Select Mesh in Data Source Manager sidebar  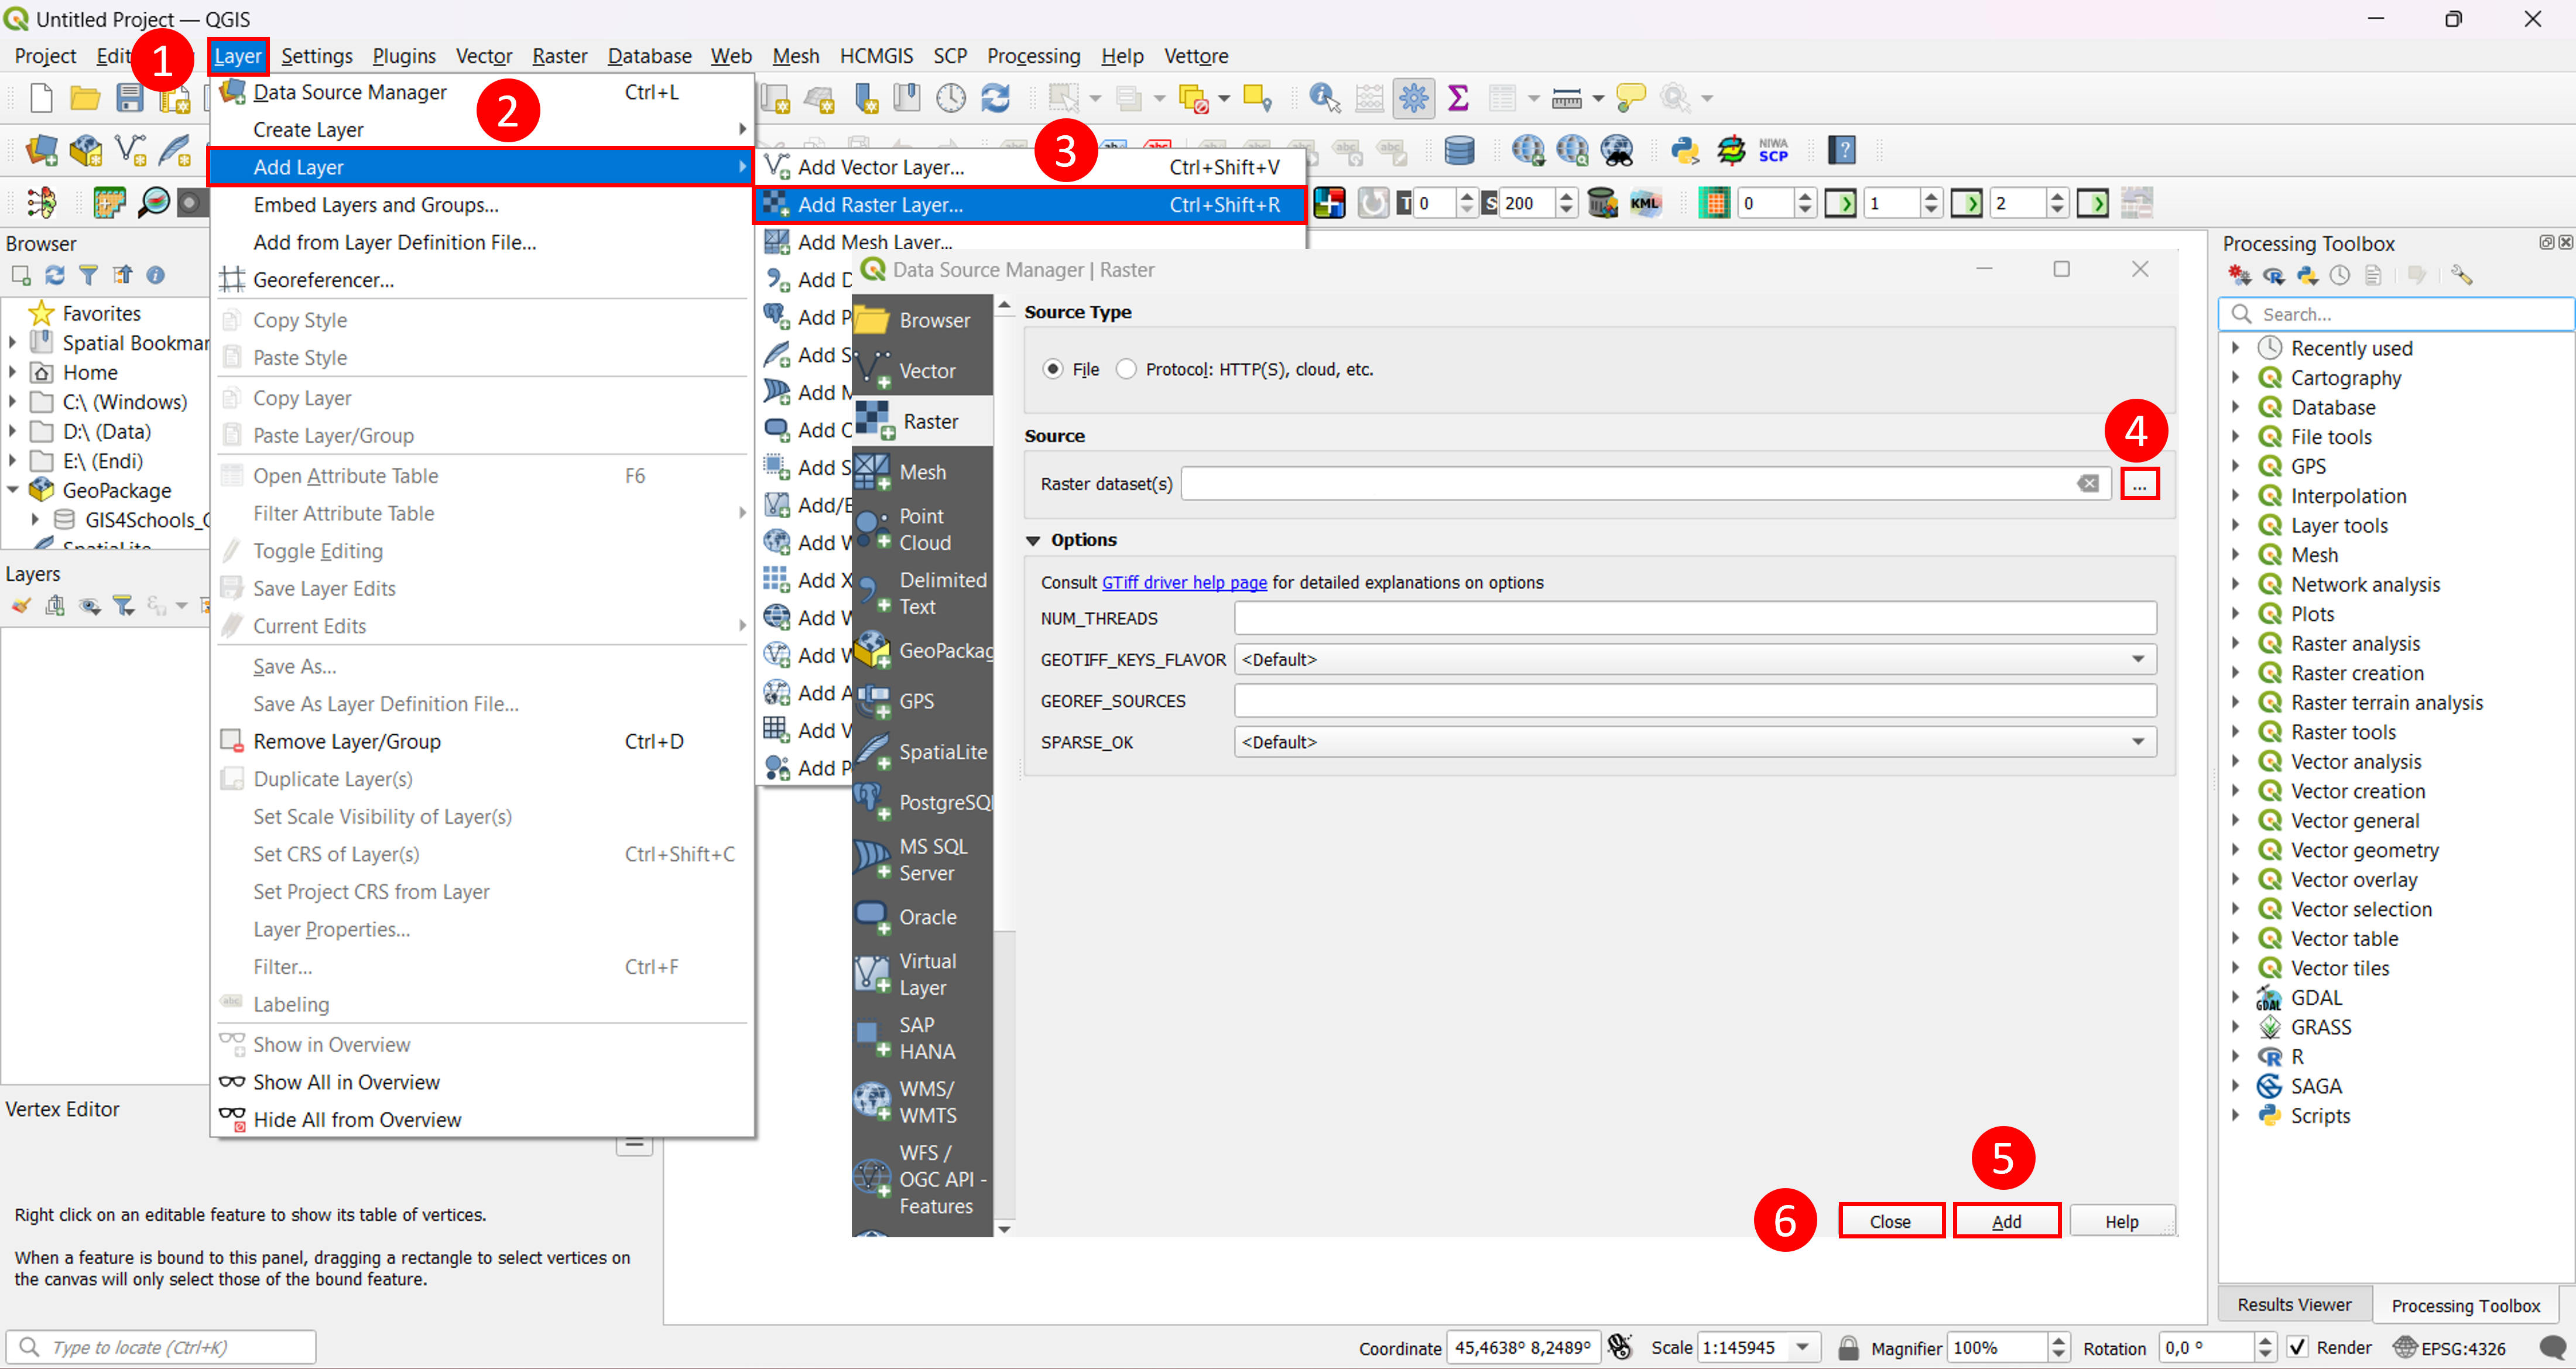tap(923, 472)
